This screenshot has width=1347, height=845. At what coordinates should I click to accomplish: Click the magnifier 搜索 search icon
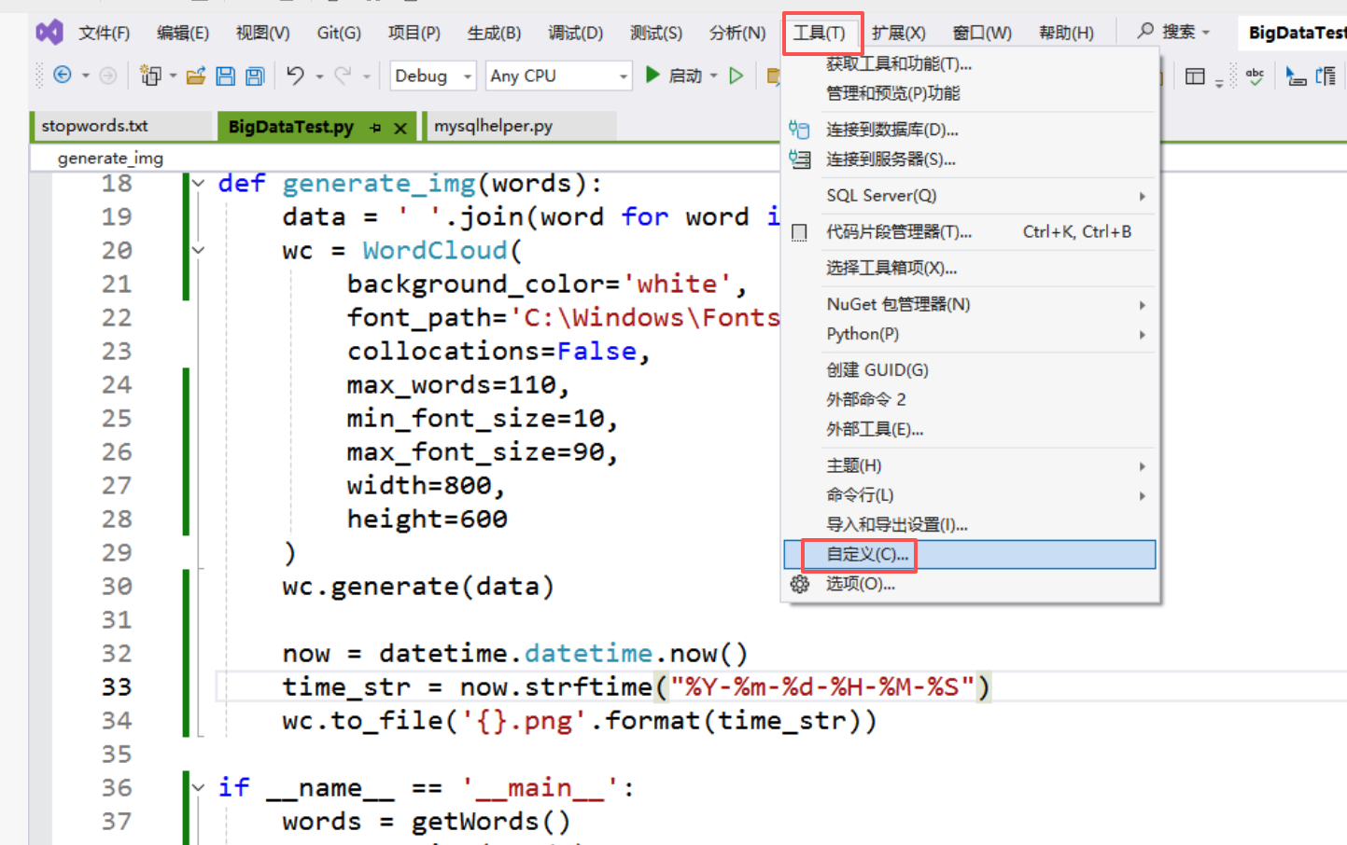point(1145,32)
